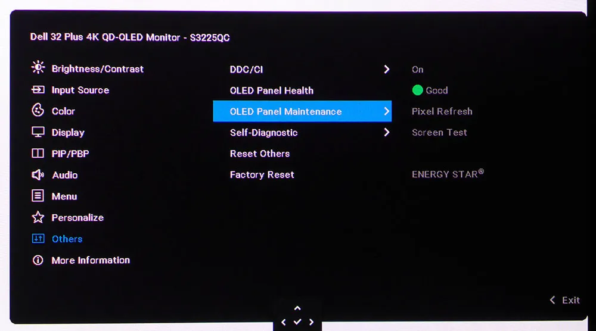Open the Color menu label

(x=63, y=111)
